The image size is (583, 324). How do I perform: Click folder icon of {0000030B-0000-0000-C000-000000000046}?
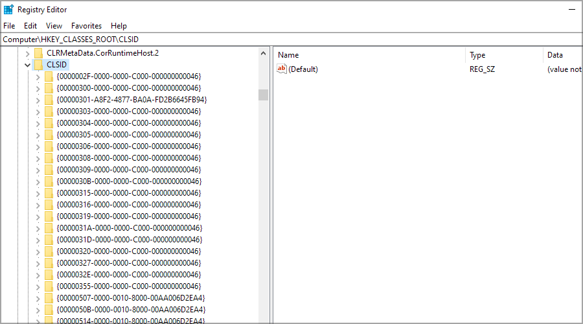(x=49, y=181)
